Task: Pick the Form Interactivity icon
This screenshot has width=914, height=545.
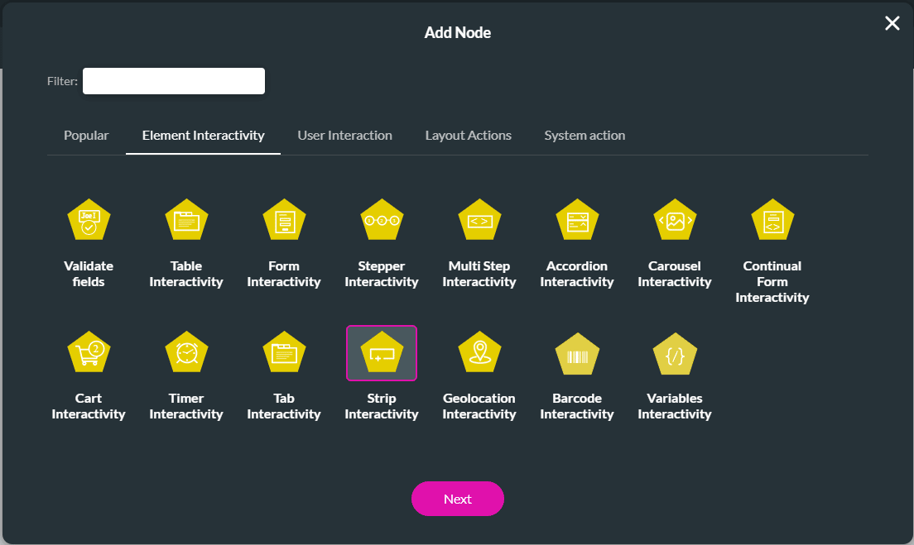Action: point(284,222)
